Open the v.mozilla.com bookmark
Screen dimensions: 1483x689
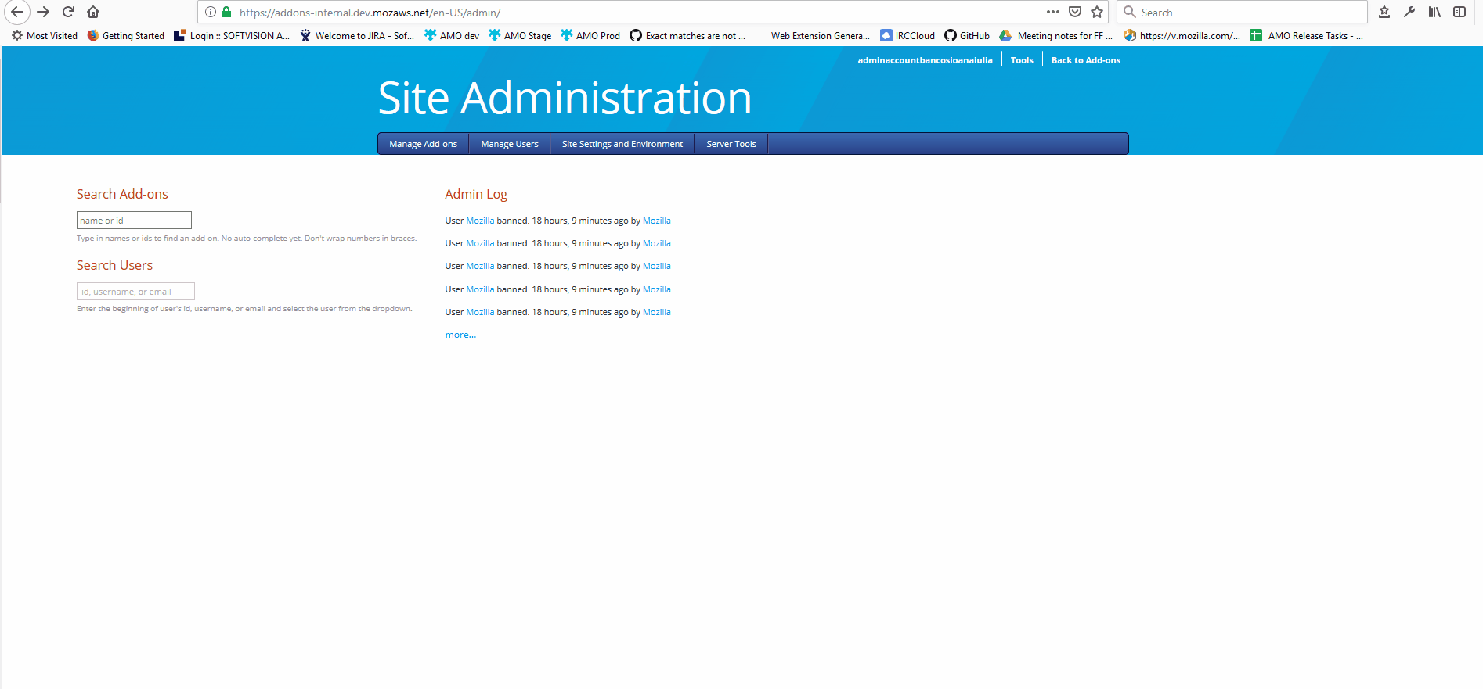(x=1182, y=35)
